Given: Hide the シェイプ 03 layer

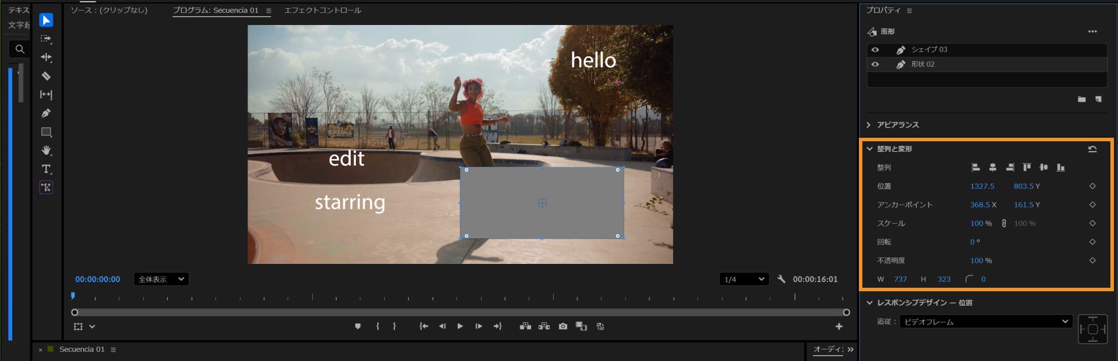Looking at the screenshot, I should point(875,49).
